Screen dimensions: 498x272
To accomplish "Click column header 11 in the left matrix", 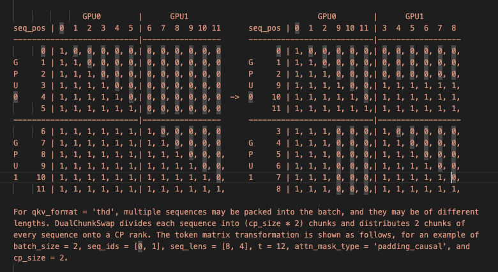I will 216,28.
